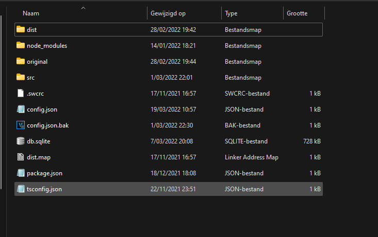Click the src folder icon

tap(21, 78)
